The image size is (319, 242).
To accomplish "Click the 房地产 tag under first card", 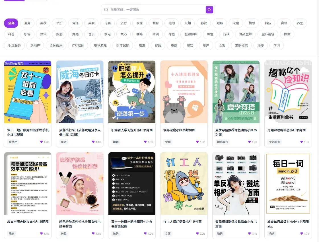I will click(13, 142).
